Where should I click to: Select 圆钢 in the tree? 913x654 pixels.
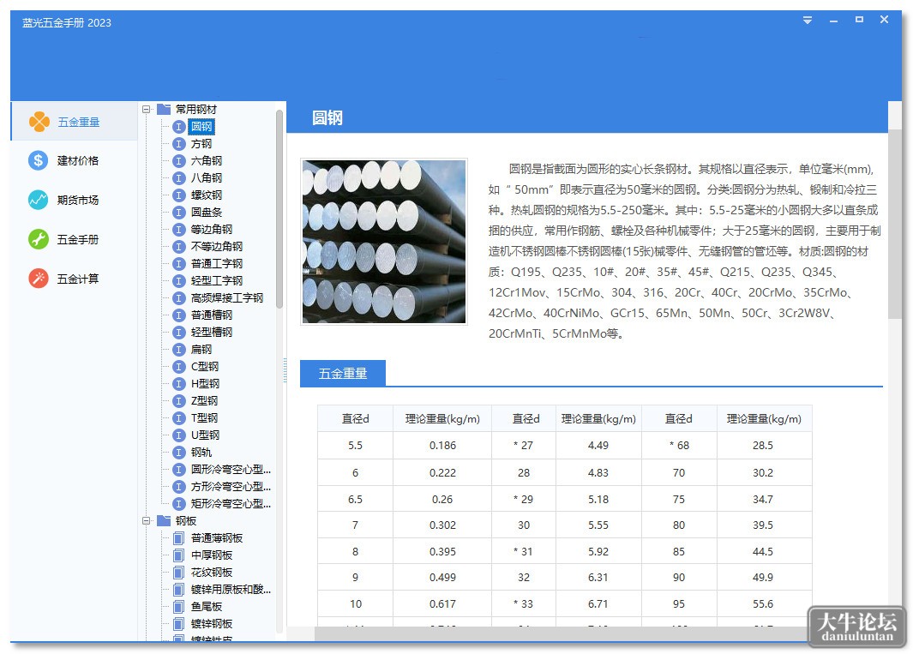(201, 126)
